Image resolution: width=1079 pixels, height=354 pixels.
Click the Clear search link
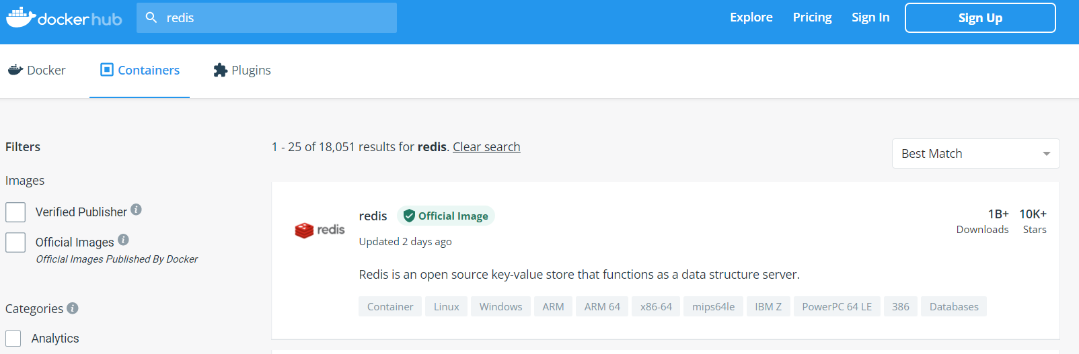coord(486,146)
